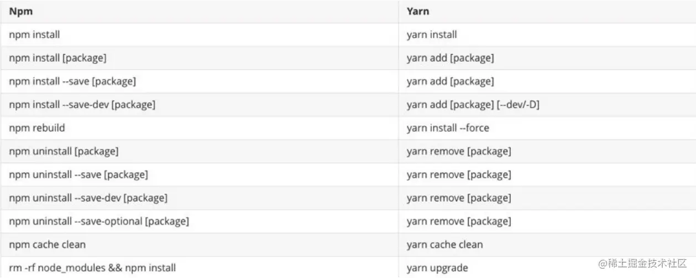Click the "rm -rf node_modules && npm install" cell
Image resolution: width=696 pixels, height=278 pixels.
[92, 268]
